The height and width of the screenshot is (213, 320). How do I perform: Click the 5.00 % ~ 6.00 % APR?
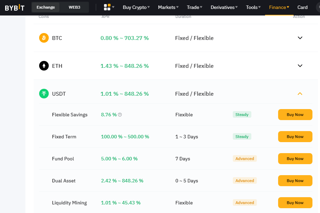[119, 159]
